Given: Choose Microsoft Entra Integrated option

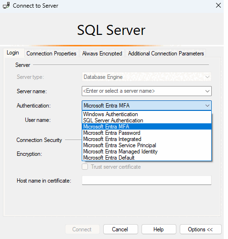Looking at the screenshot, I should (147, 139).
